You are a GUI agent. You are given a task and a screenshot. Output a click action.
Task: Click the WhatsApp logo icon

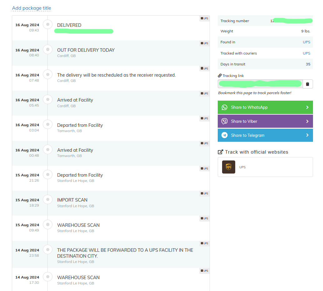[x=224, y=107]
